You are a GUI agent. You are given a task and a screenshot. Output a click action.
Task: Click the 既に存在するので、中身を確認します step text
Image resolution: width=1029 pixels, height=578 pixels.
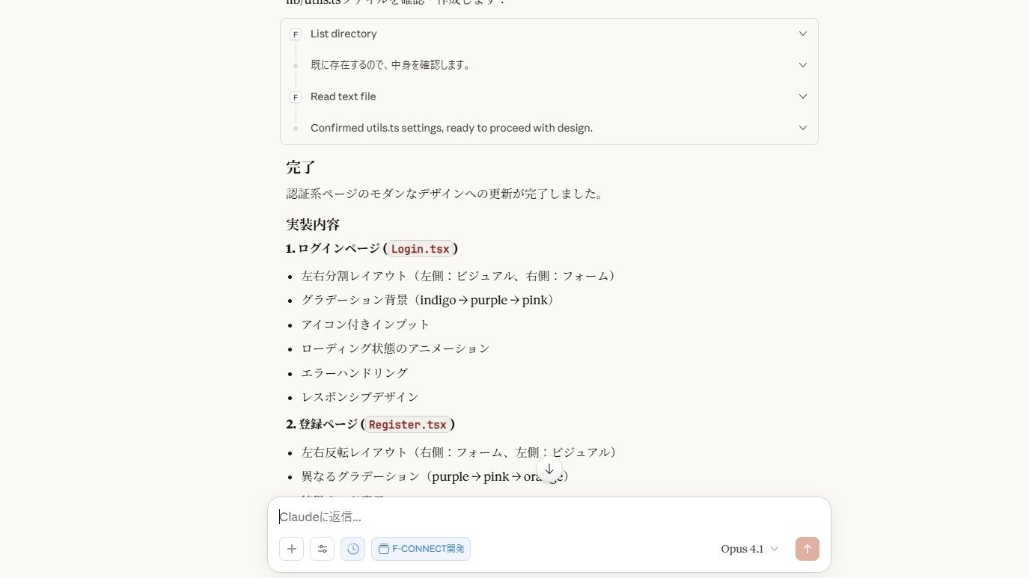coord(391,65)
